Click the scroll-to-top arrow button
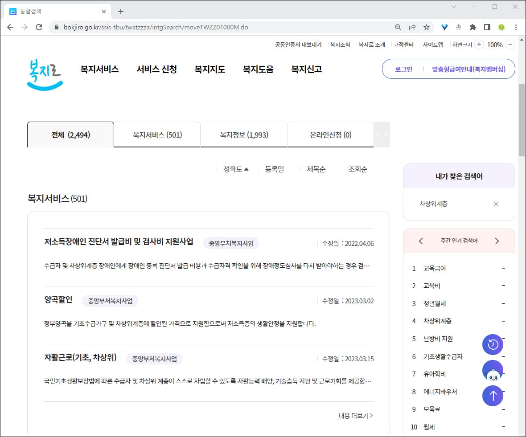 493,396
